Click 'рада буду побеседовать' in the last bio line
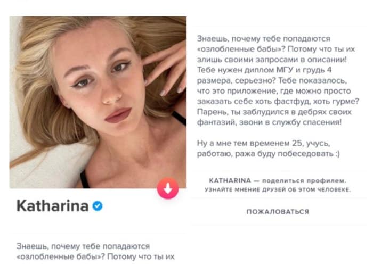This screenshot has height=265, width=373. pos(284,154)
